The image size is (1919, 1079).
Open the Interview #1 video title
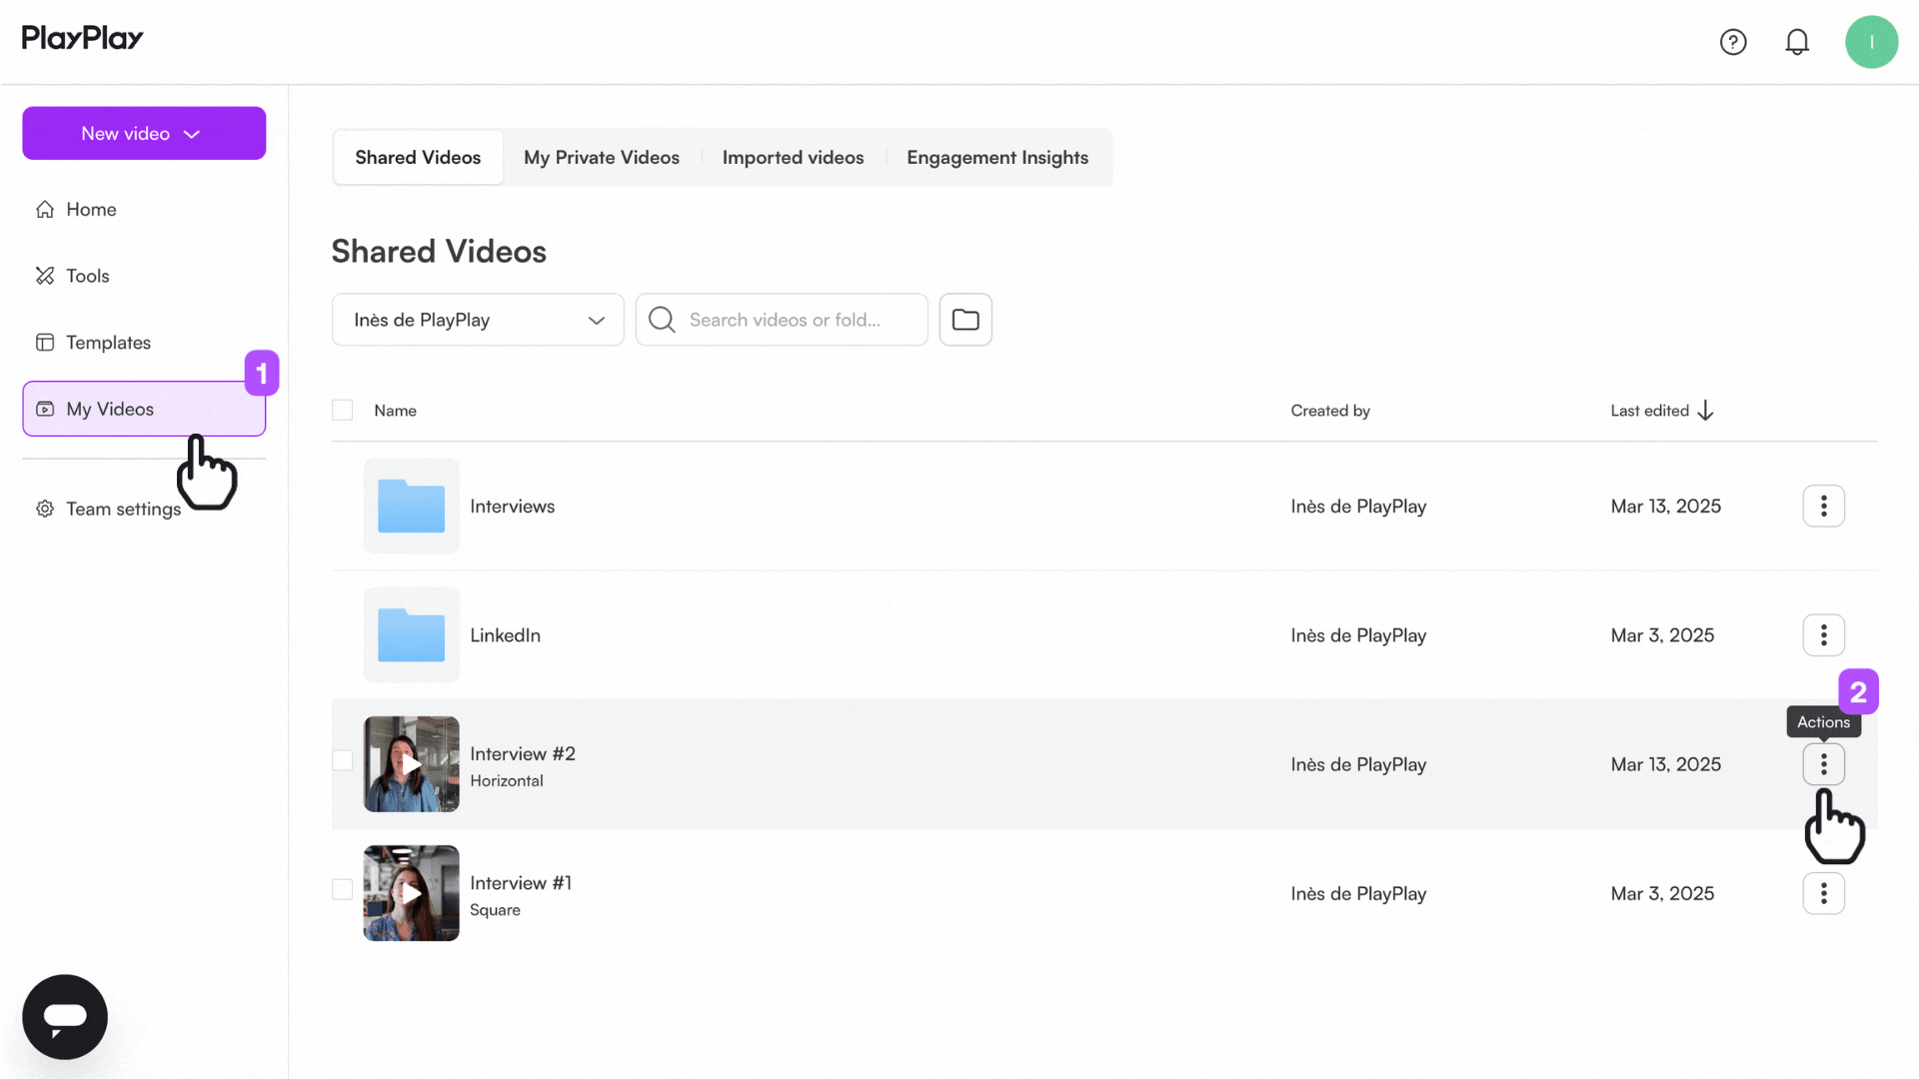point(521,883)
